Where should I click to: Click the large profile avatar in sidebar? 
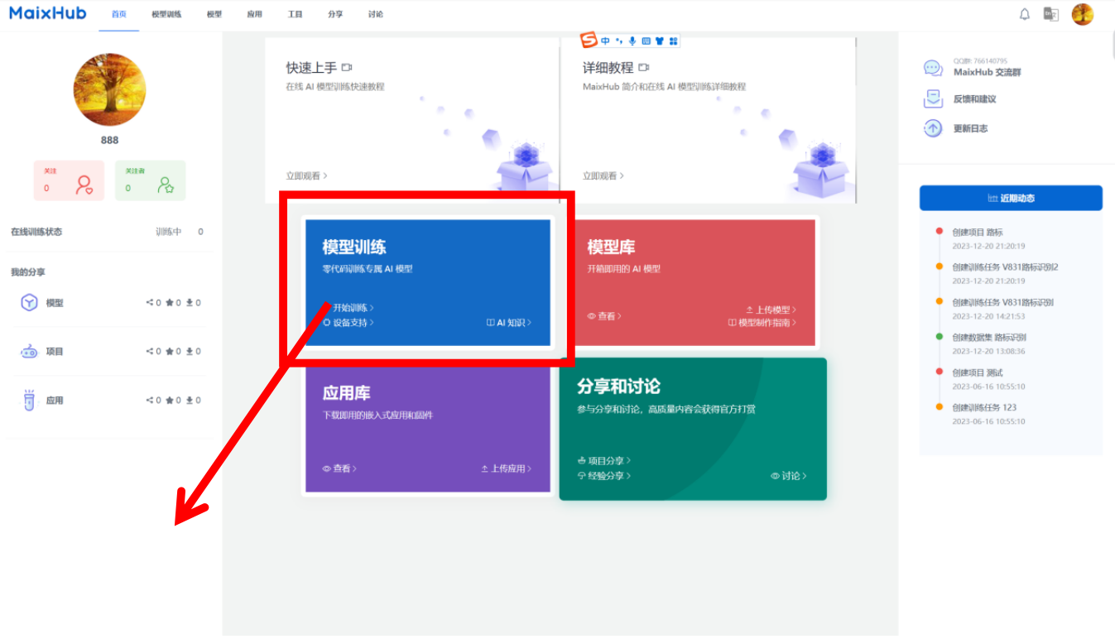(x=109, y=89)
